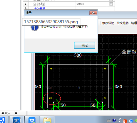Select the top-right yellow rebar point
The image size is (137, 123).
(105, 69)
